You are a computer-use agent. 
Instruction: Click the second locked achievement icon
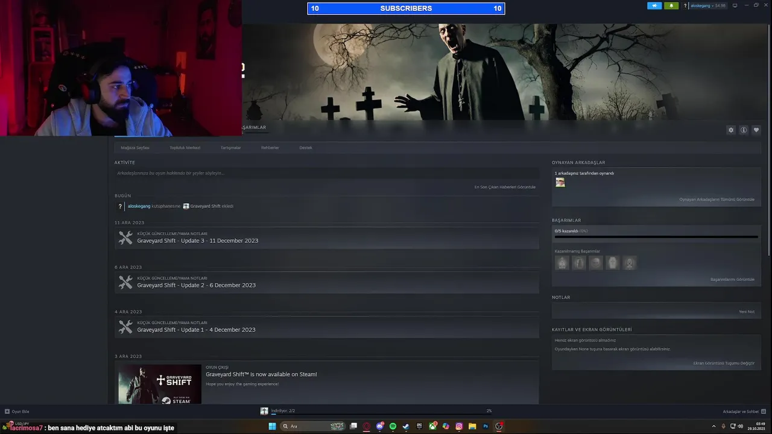point(579,263)
